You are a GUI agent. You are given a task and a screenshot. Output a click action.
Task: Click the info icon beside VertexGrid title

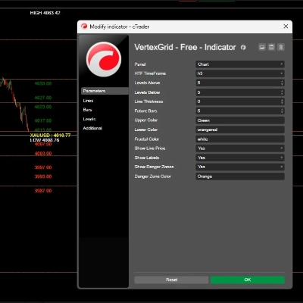point(243,48)
